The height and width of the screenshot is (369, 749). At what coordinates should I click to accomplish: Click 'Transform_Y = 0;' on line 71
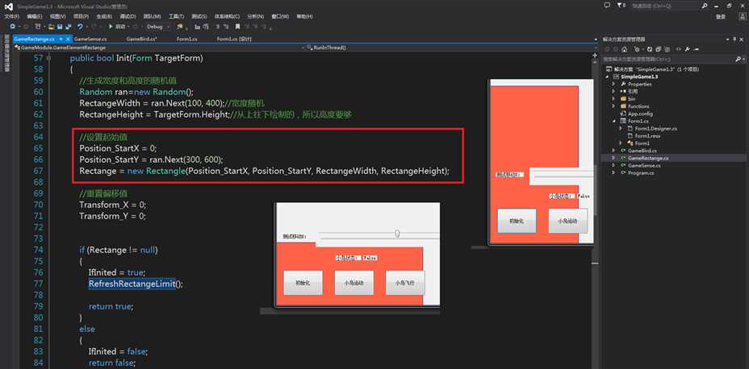point(112,216)
